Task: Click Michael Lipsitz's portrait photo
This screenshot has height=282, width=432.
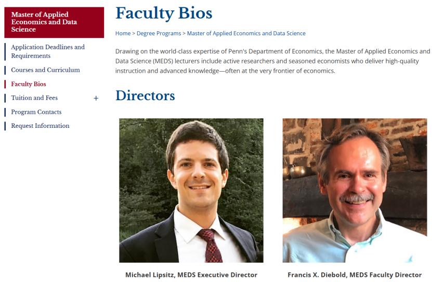Action: pyautogui.click(x=191, y=190)
